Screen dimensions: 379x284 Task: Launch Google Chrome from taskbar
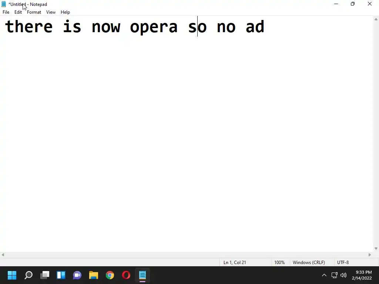point(110,275)
